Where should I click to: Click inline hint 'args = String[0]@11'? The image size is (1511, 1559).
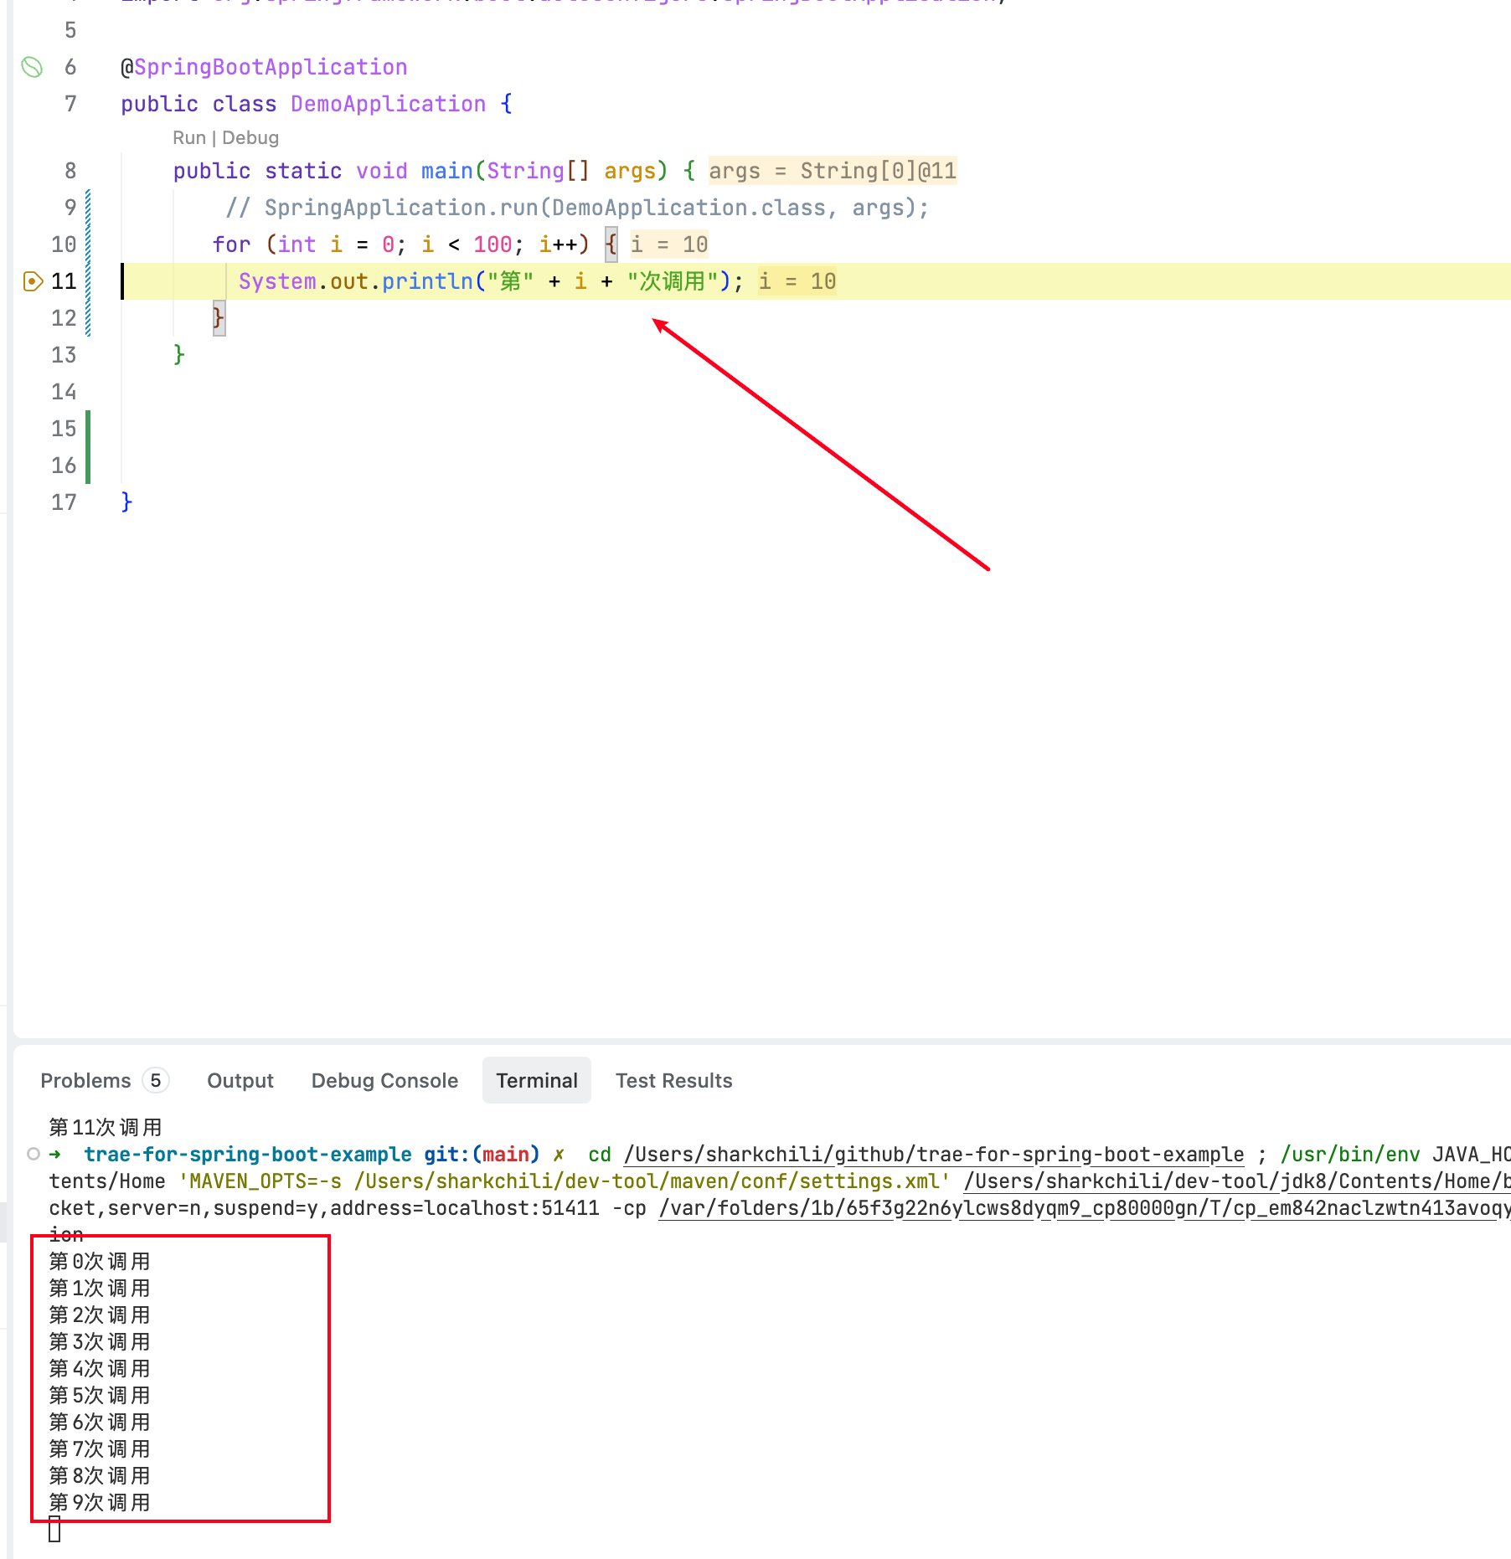[x=832, y=171]
